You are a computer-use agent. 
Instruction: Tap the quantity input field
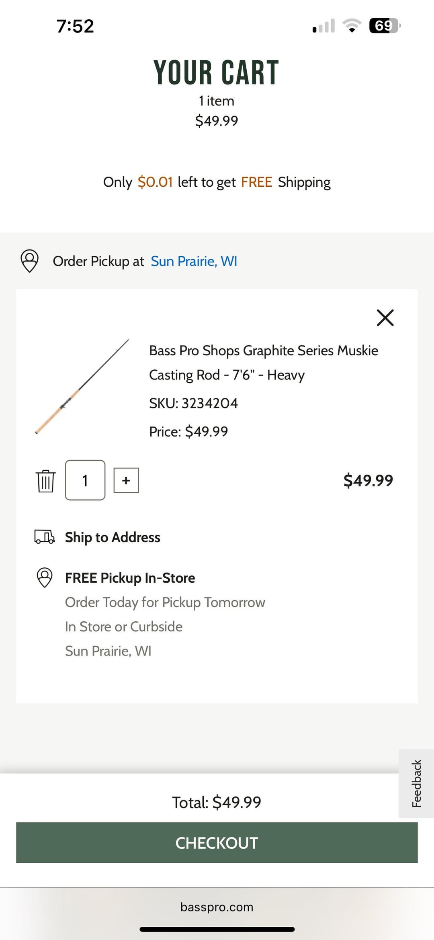85,480
